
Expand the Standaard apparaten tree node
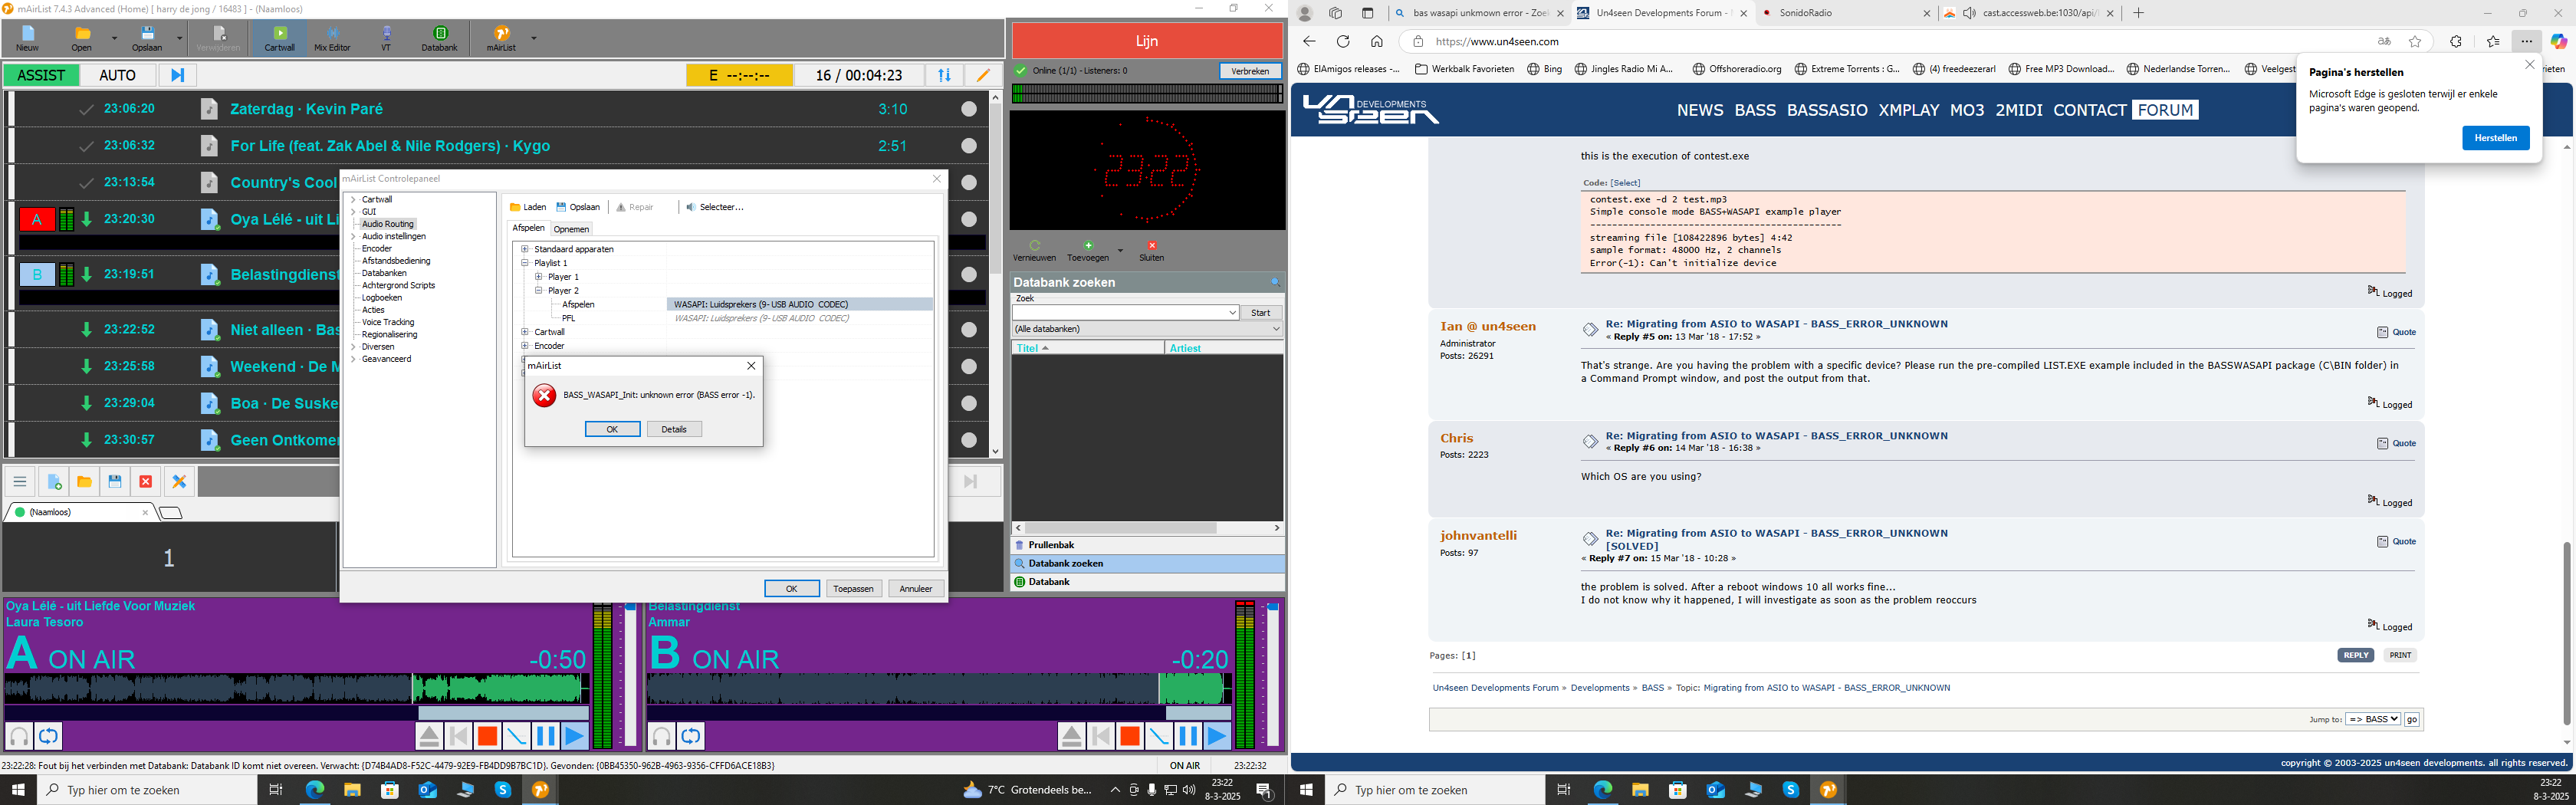pyautogui.click(x=524, y=249)
